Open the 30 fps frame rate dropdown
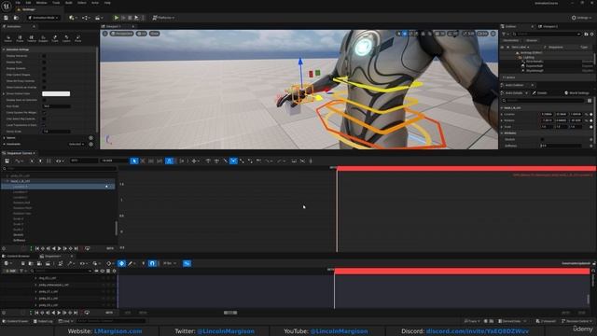Screen dimensions: 597x336 170,263
